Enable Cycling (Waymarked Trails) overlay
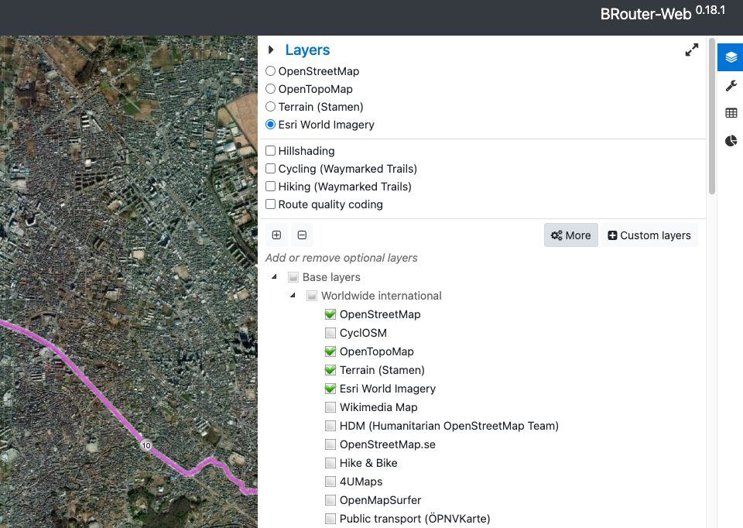 pos(271,169)
